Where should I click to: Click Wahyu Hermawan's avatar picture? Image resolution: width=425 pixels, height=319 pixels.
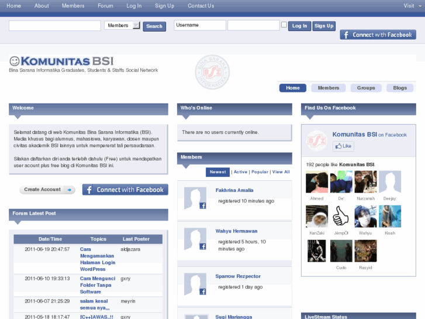pyautogui.click(x=195, y=239)
